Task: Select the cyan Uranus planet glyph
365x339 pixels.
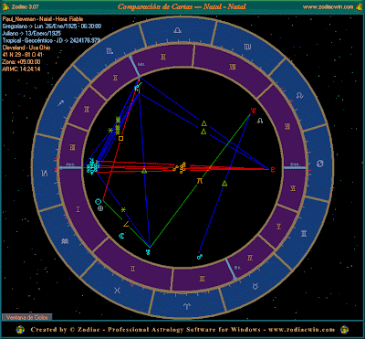Action: [x=148, y=252]
